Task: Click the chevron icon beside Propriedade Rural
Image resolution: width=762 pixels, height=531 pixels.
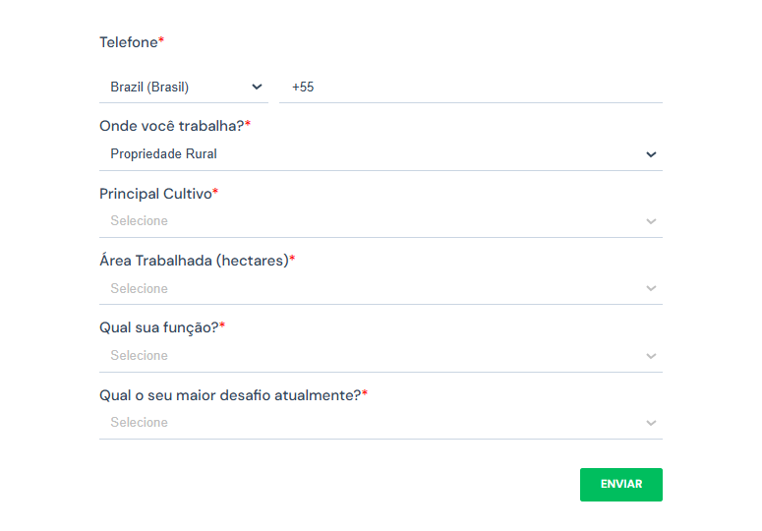Action: click(x=650, y=154)
